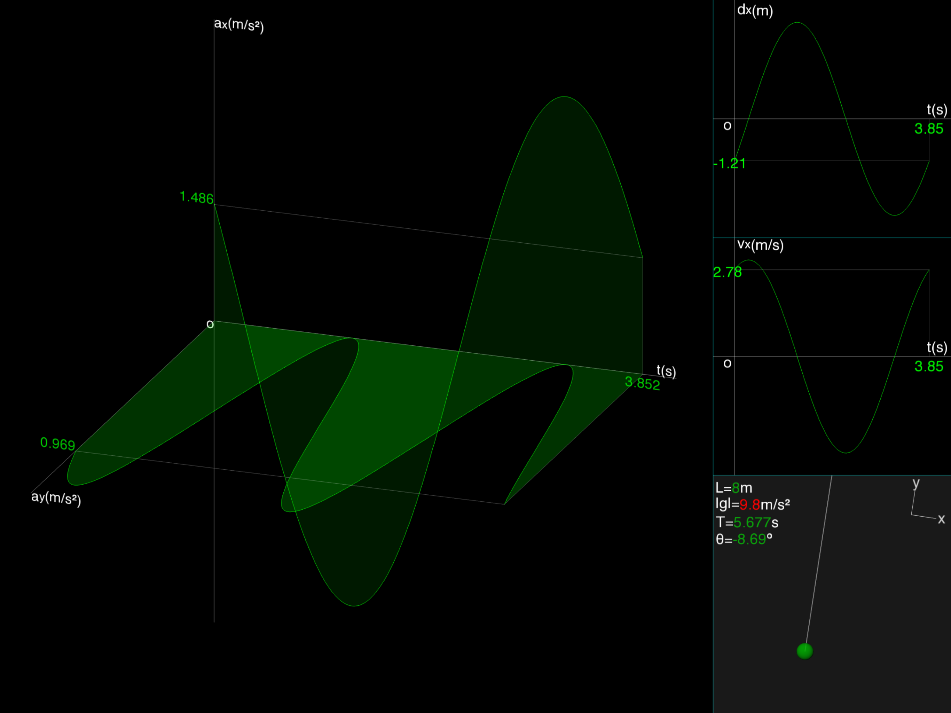The width and height of the screenshot is (951, 713).
Task: Click the 0.969 ay value label
Action: pyautogui.click(x=58, y=444)
